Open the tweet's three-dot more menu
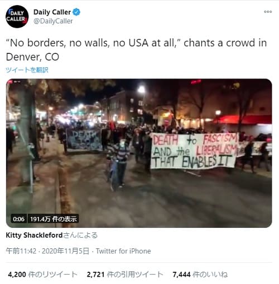 [268, 12]
